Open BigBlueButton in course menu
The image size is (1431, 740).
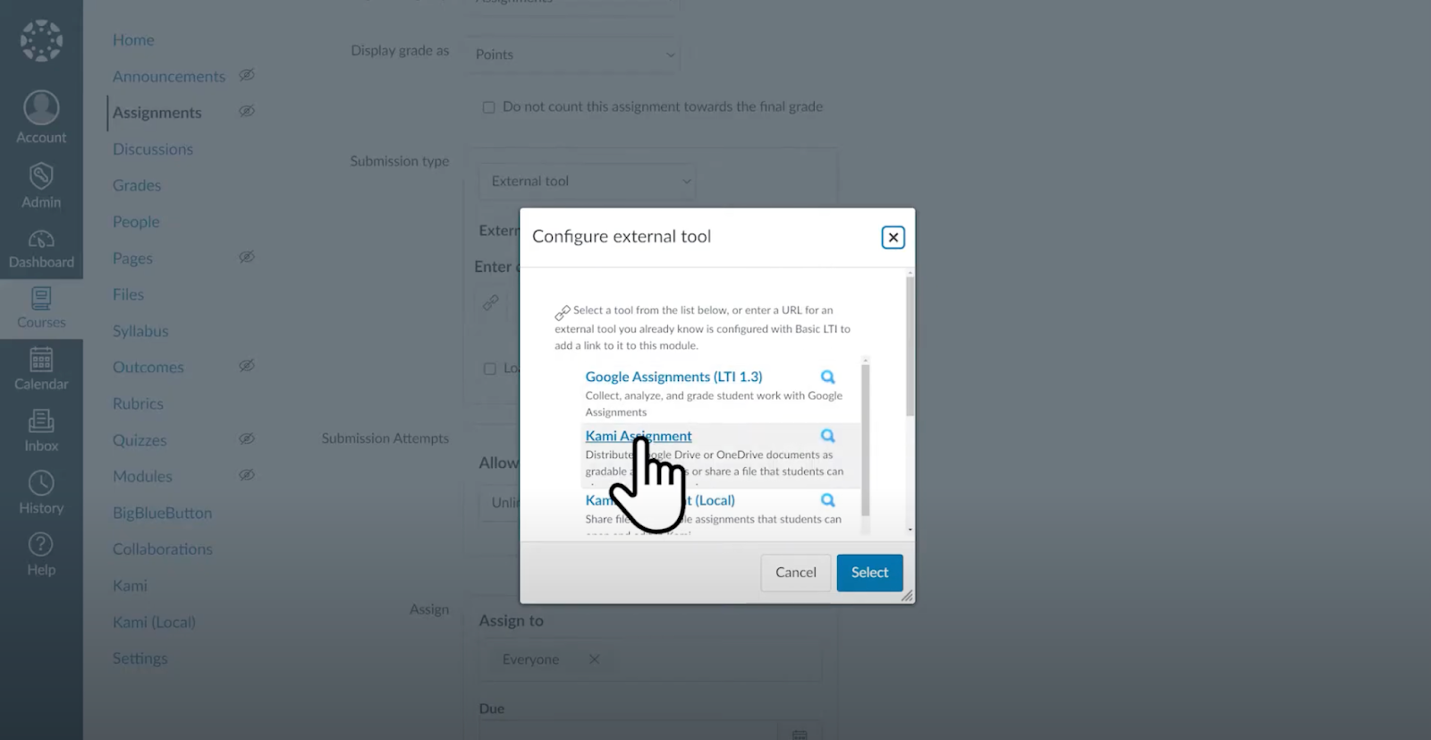[162, 513]
